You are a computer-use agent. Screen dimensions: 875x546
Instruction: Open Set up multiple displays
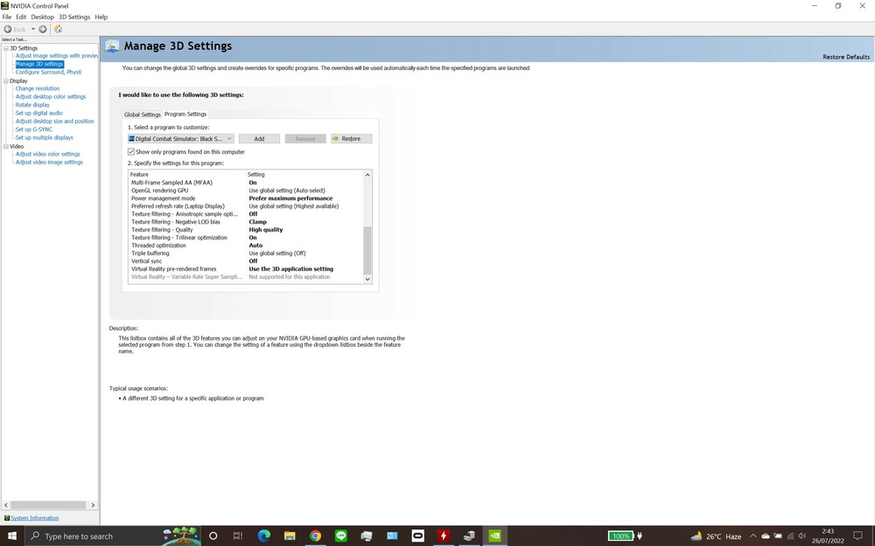[x=44, y=138]
